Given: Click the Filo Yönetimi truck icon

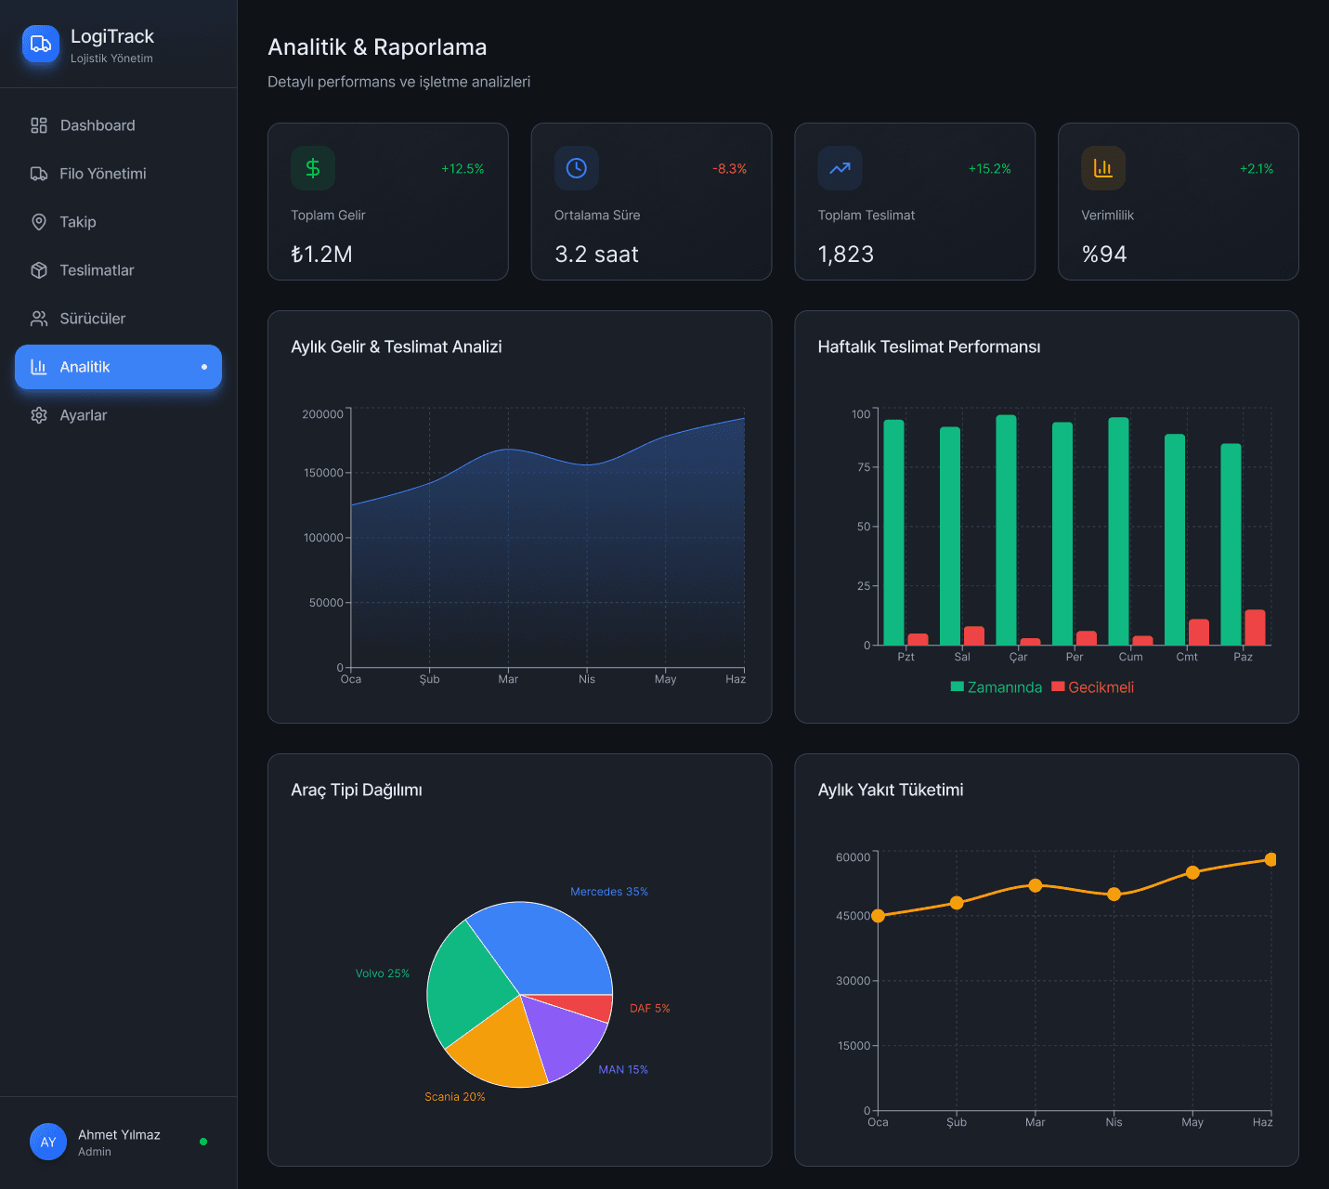Looking at the screenshot, I should point(39,174).
